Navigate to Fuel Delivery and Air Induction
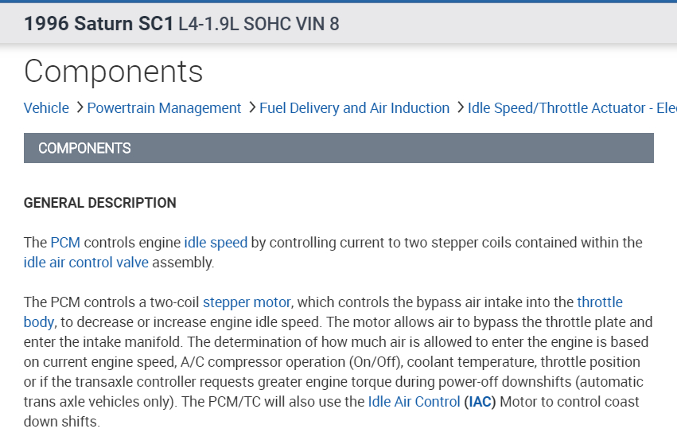 (354, 108)
